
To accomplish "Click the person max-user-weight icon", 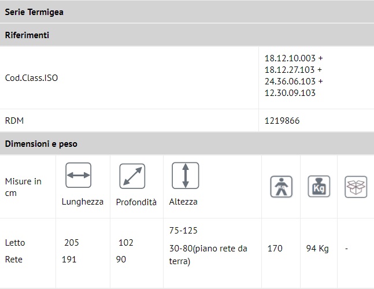I will pos(282,187).
